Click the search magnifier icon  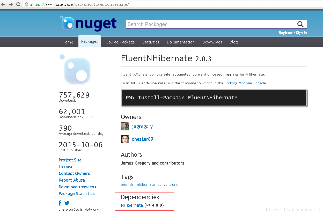tap(300, 24)
